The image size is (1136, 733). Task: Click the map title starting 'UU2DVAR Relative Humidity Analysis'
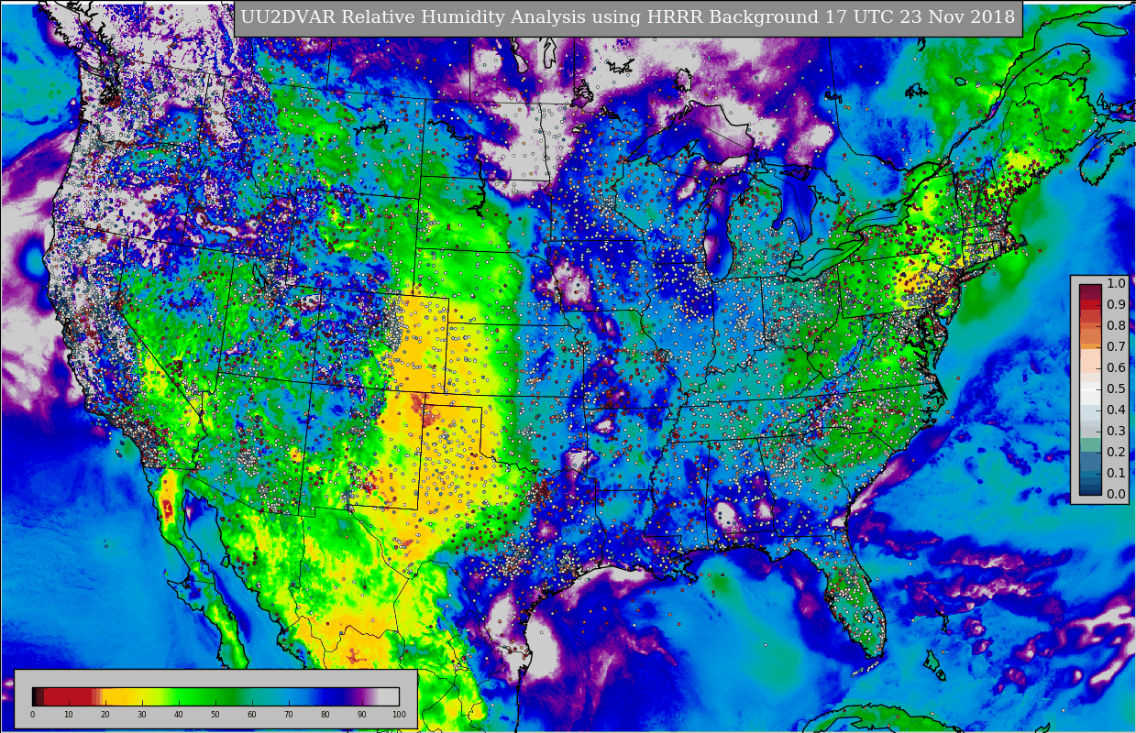[628, 17]
